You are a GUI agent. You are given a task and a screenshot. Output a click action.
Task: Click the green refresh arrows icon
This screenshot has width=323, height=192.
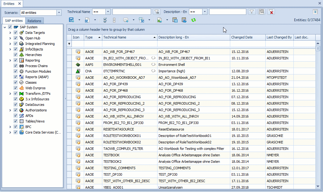click(194, 20)
